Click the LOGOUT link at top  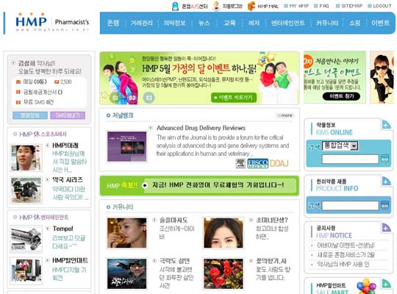(x=380, y=6)
